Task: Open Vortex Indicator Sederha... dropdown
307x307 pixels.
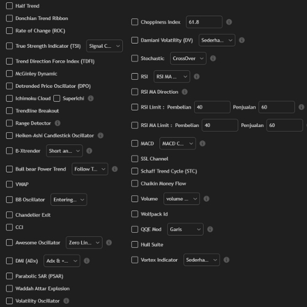Action: pyautogui.click(x=202, y=260)
